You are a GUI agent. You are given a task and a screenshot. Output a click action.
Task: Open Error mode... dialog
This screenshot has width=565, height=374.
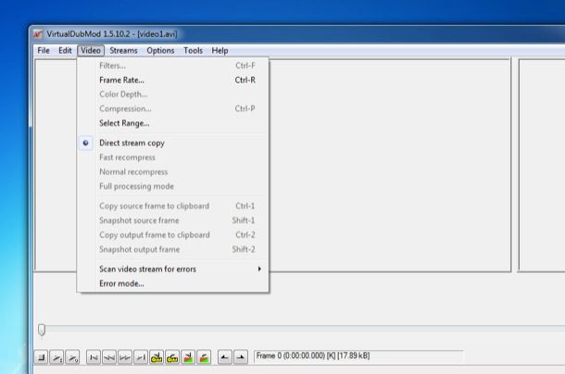click(174, 283)
